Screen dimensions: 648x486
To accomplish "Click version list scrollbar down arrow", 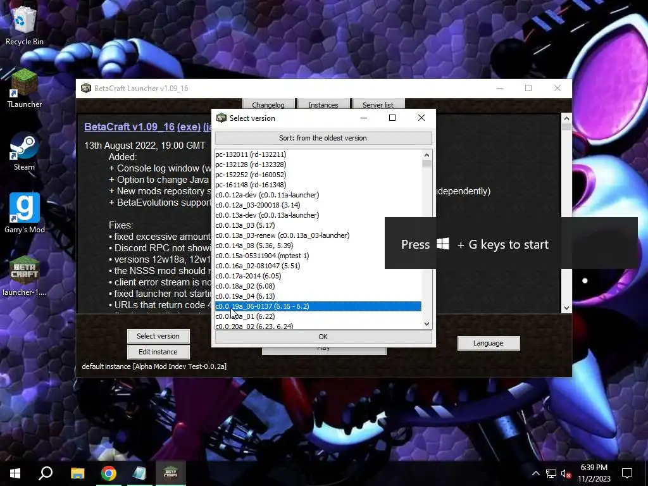I will pos(427,324).
